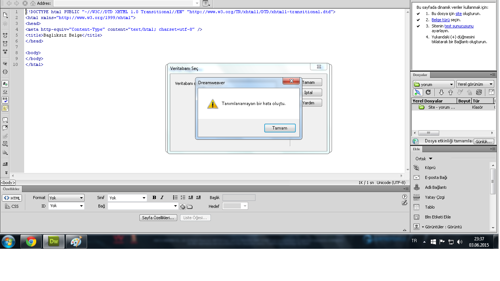The height and width of the screenshot is (281, 500).
Task: Insert Tablo from Ekle panel
Action: coord(430,207)
